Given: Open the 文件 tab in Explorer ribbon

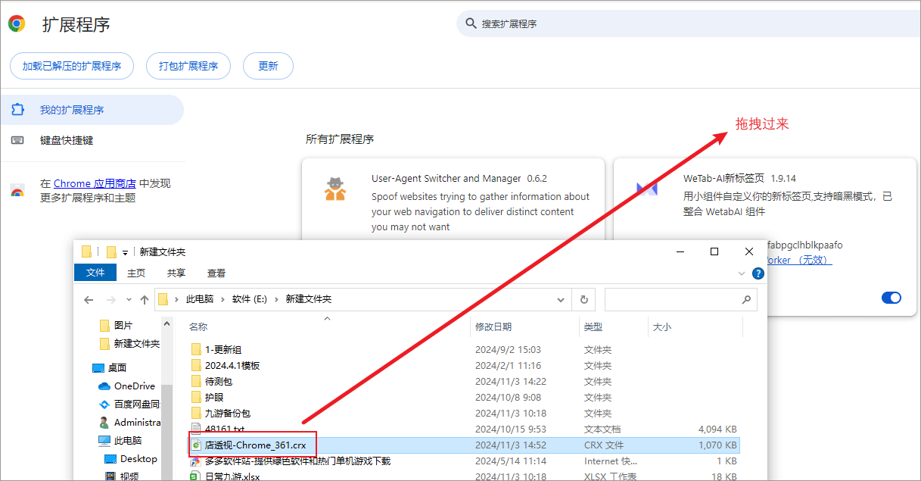Looking at the screenshot, I should coord(95,273).
